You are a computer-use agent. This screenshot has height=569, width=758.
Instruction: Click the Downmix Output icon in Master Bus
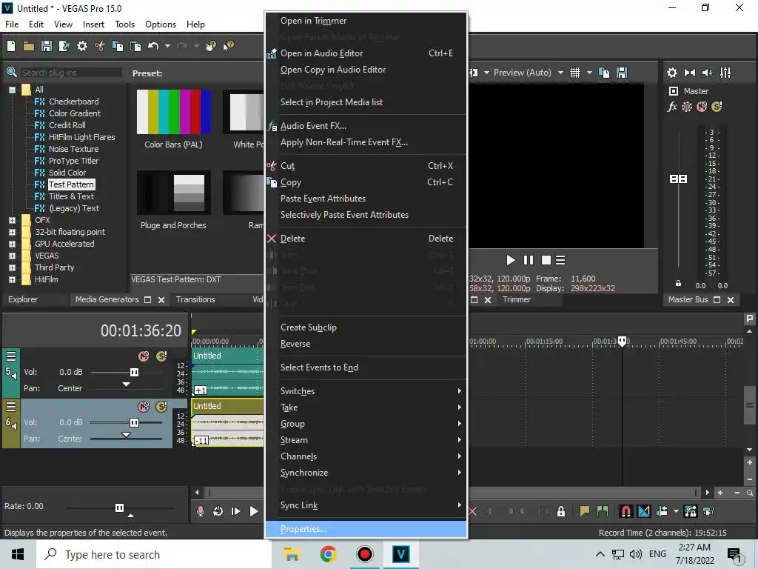(x=690, y=73)
